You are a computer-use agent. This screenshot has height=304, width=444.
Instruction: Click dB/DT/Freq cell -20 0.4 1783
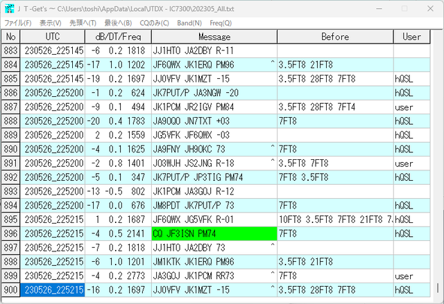point(119,121)
